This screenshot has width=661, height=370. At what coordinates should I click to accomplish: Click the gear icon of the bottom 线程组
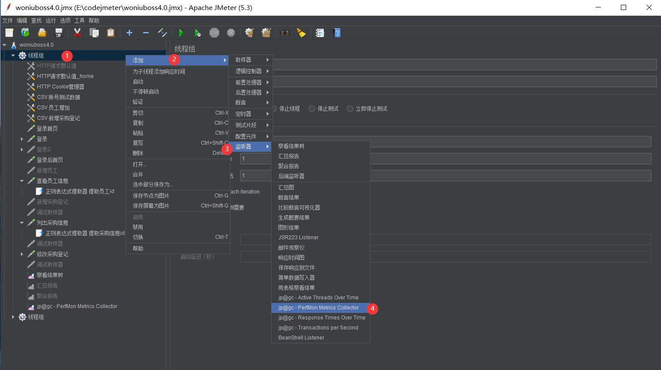click(x=22, y=317)
